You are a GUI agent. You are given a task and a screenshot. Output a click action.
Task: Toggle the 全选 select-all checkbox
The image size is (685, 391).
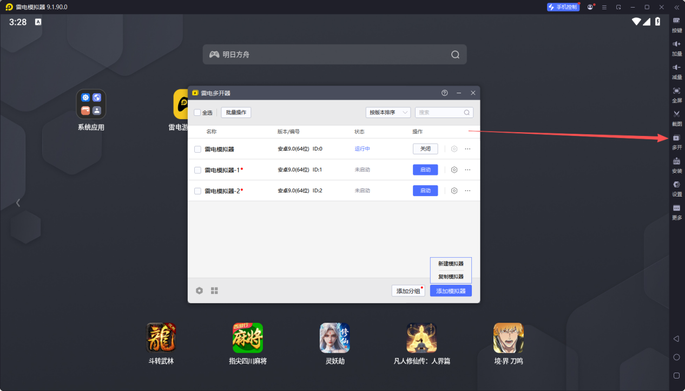pyautogui.click(x=197, y=113)
